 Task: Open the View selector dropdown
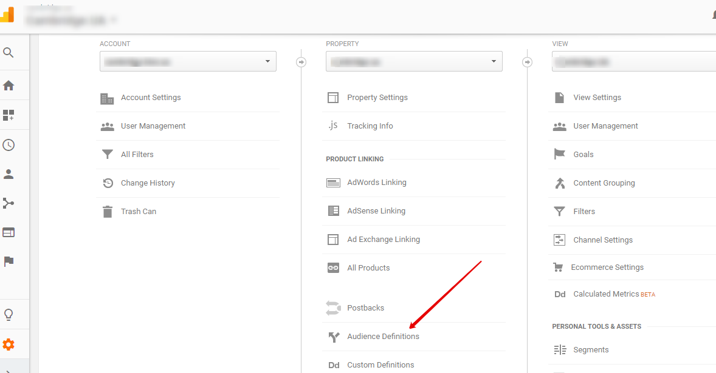coord(632,61)
